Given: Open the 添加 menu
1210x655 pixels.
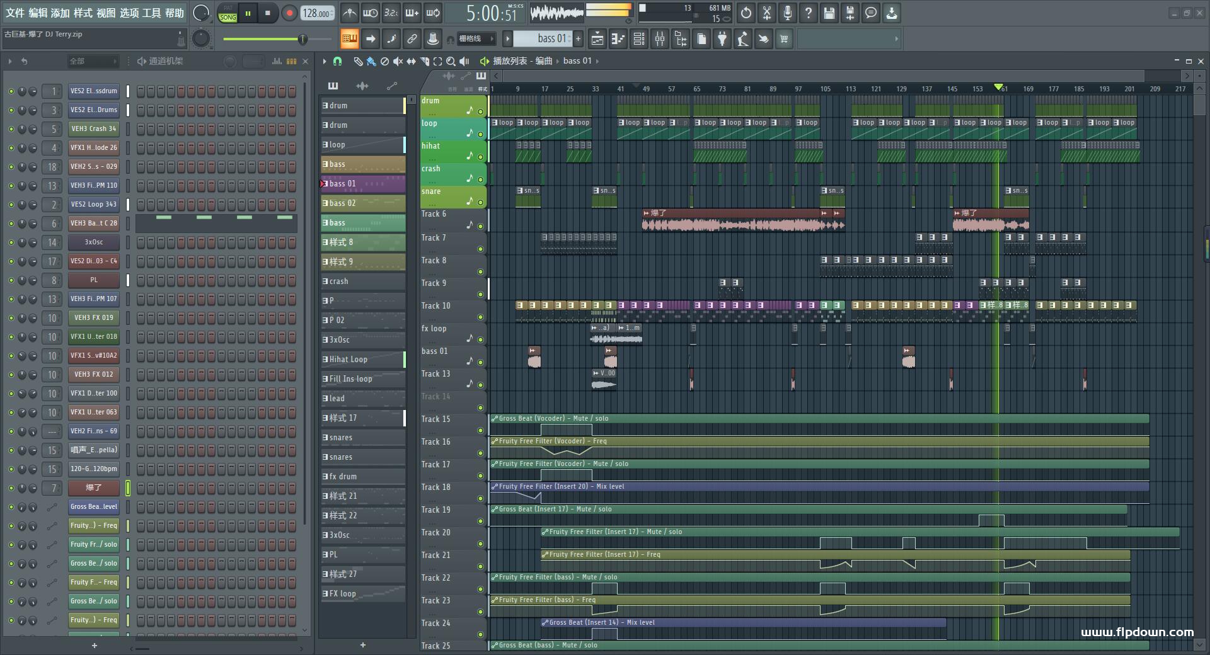Looking at the screenshot, I should [60, 13].
